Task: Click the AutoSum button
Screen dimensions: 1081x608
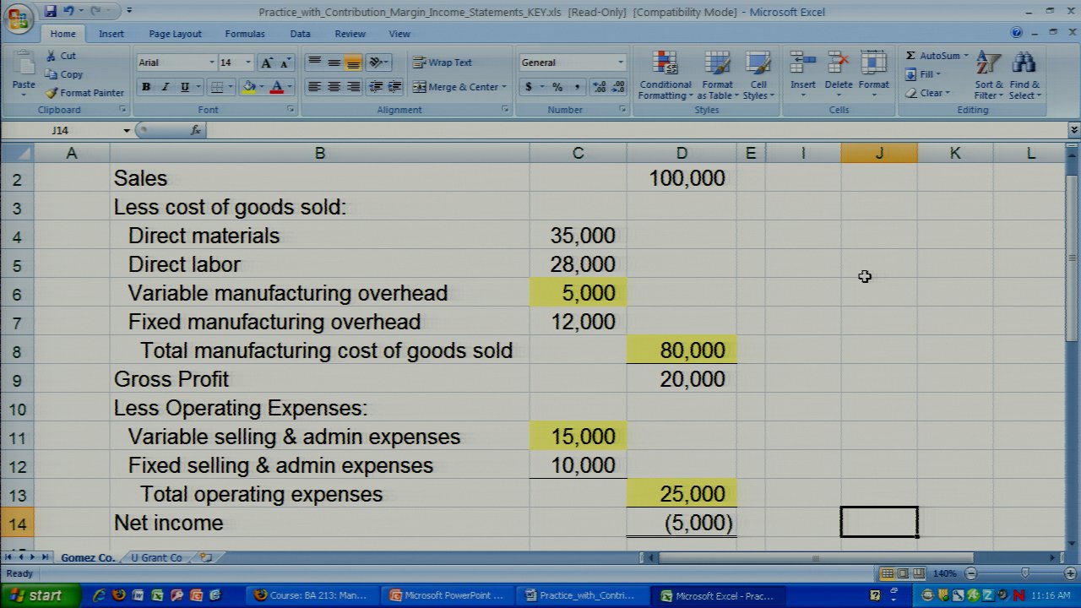Action: pos(937,56)
